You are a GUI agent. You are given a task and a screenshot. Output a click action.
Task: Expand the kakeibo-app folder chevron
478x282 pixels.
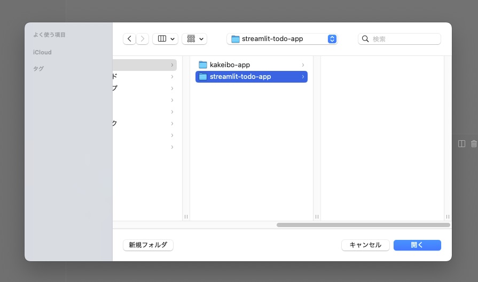[x=303, y=65]
